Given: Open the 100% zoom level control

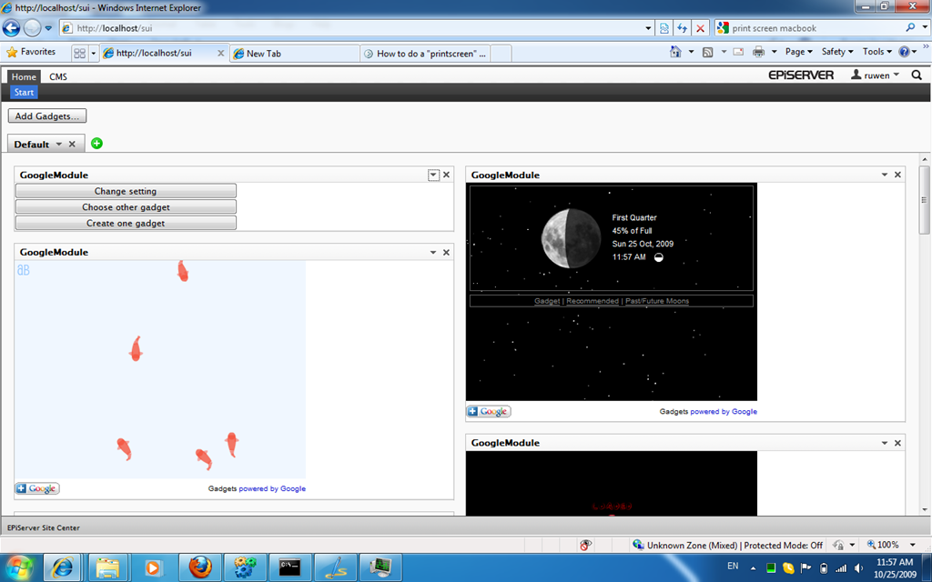Looking at the screenshot, I should coord(887,546).
